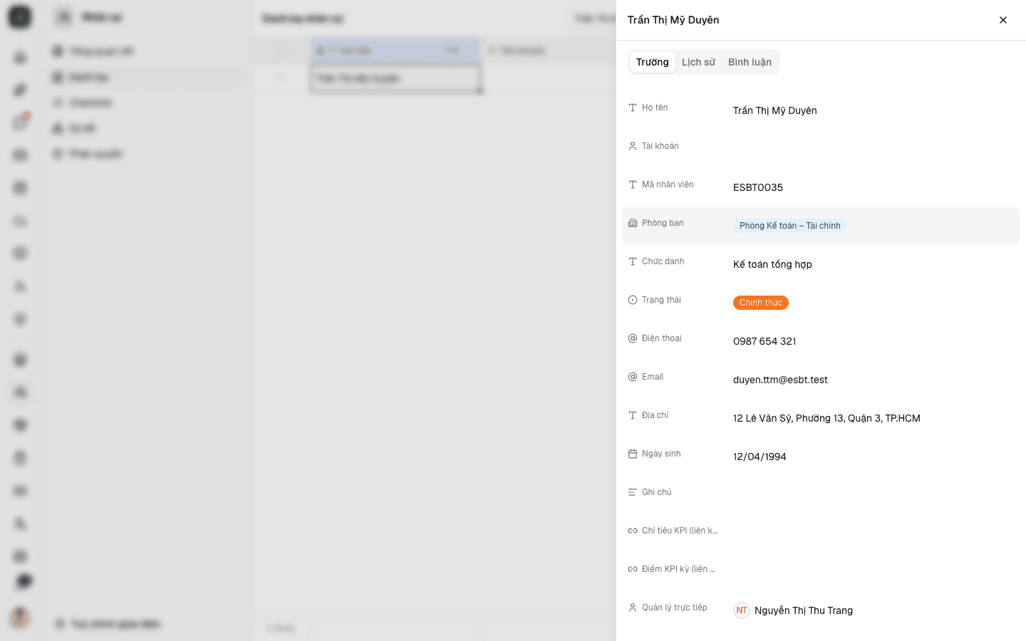This screenshot has height=641, width=1026.
Task: Click the phone number 0987 654 321
Action: [765, 341]
